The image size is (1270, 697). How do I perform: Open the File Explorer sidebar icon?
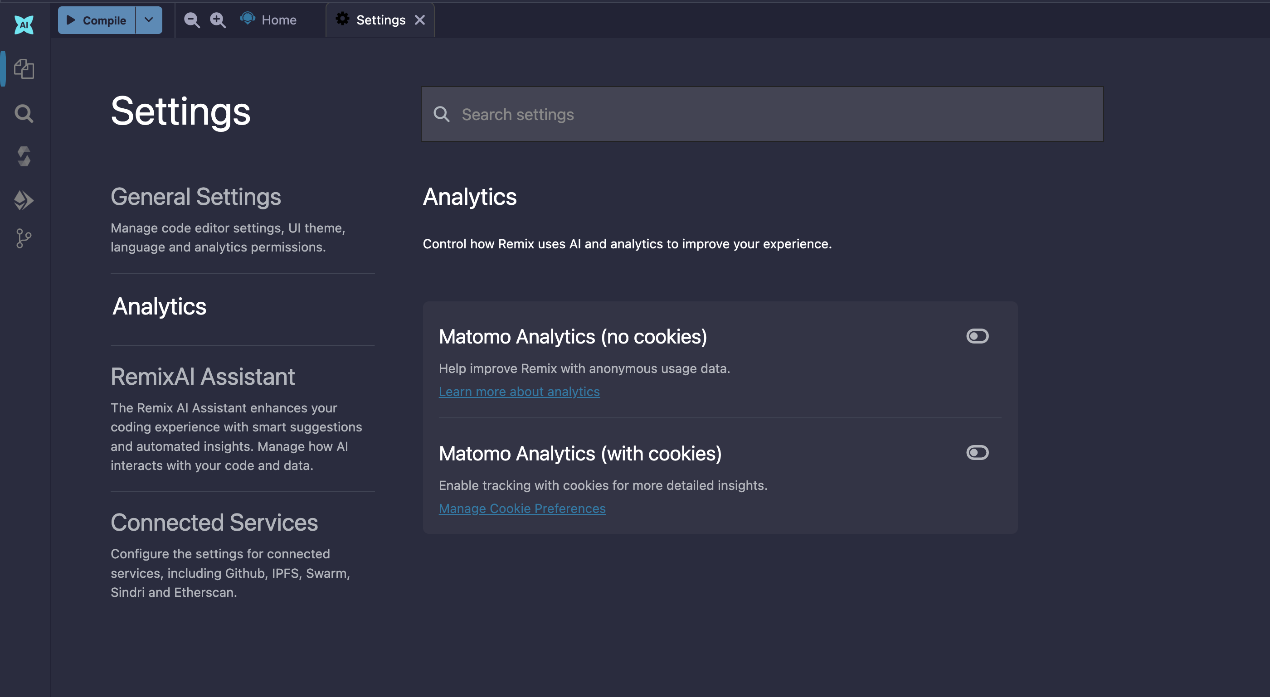pos(24,68)
